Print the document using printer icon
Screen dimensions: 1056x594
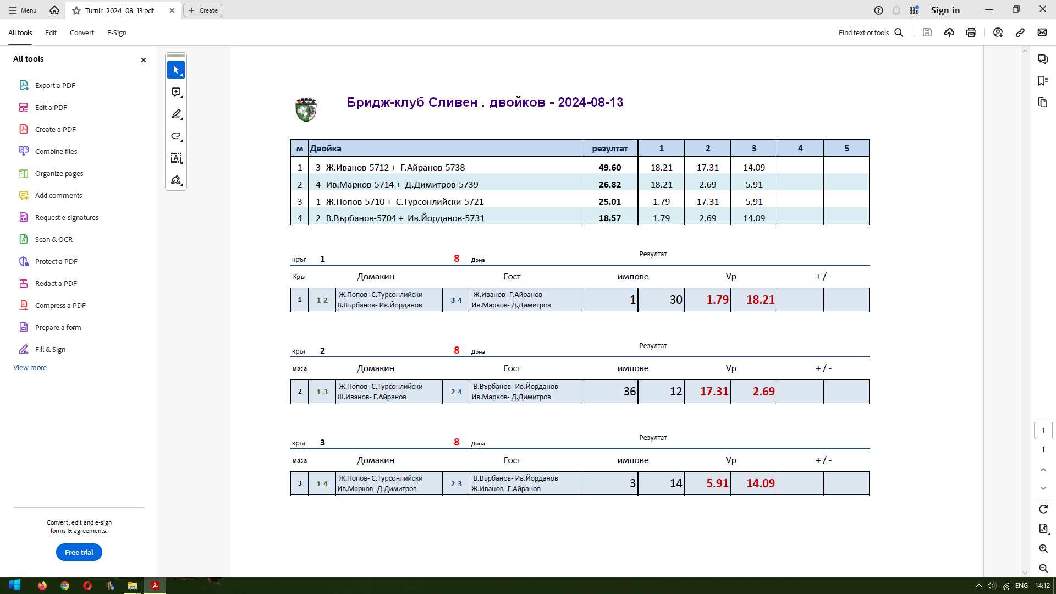pyautogui.click(x=971, y=32)
